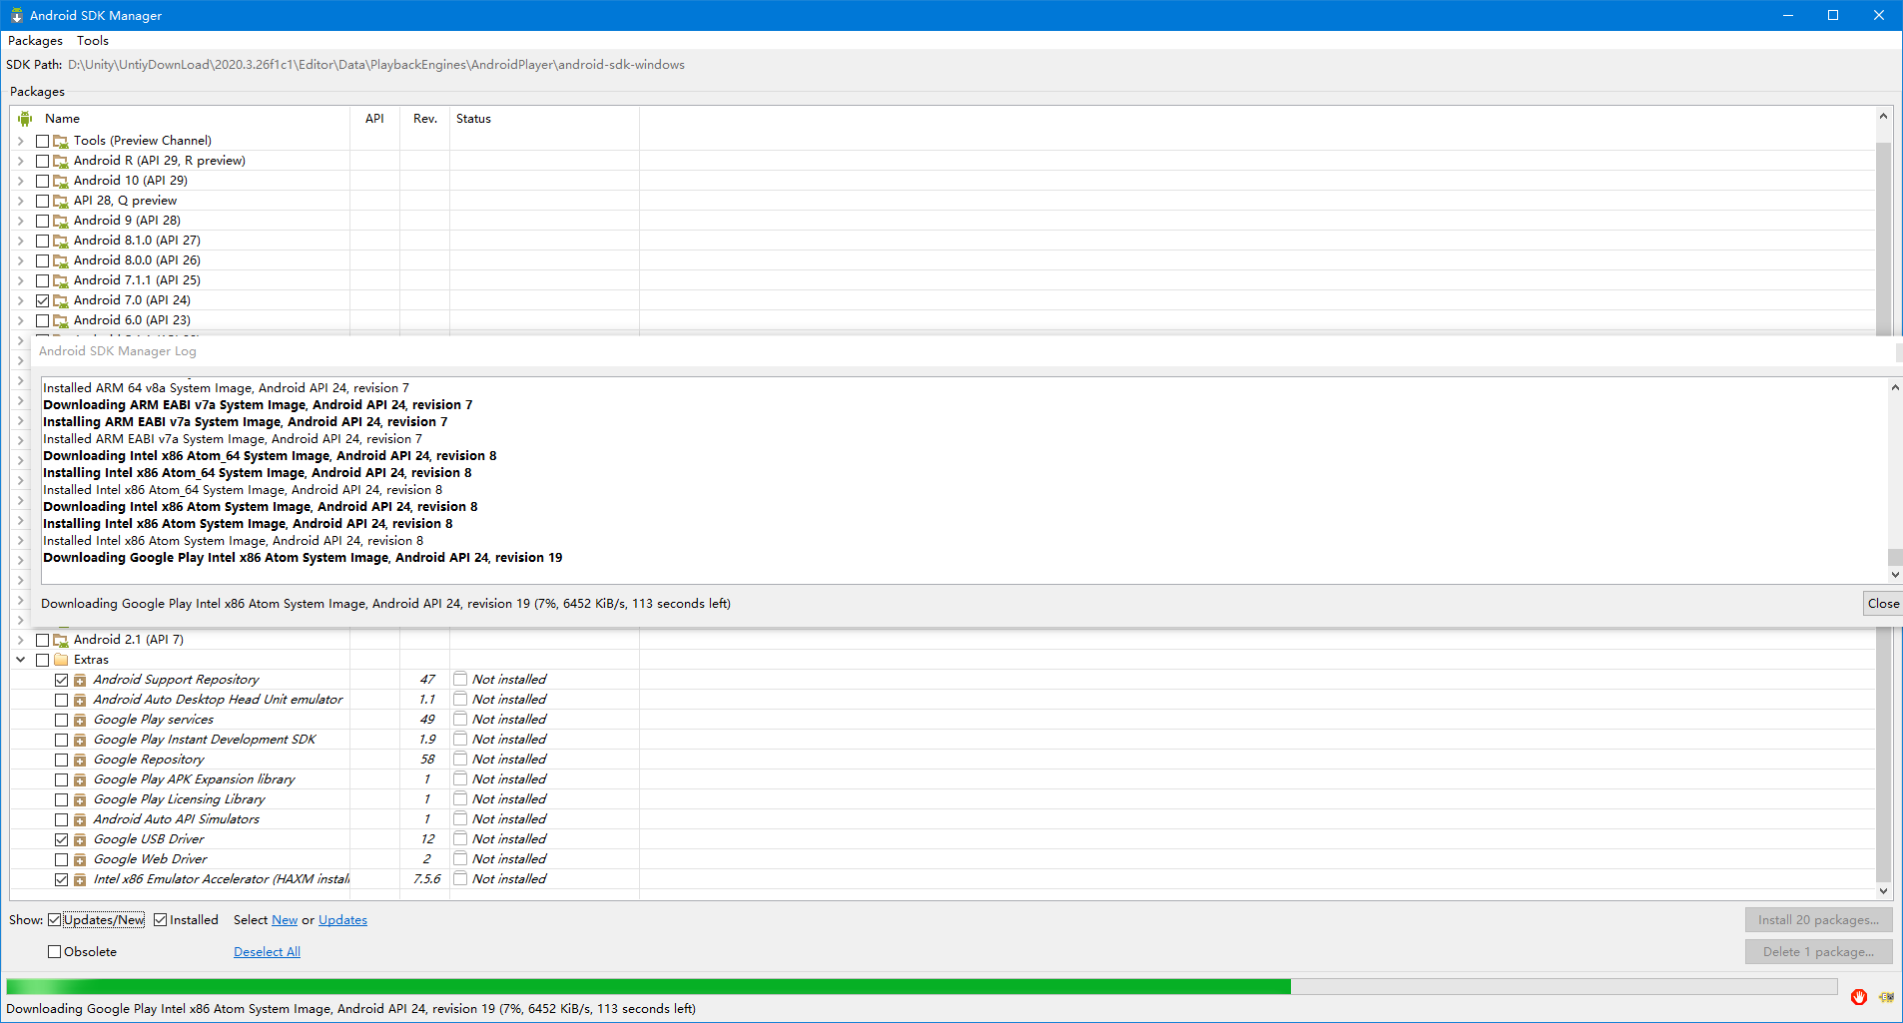Enable the Obsolete checkbox
Viewport: 1903px width, 1023px height.
(54, 952)
